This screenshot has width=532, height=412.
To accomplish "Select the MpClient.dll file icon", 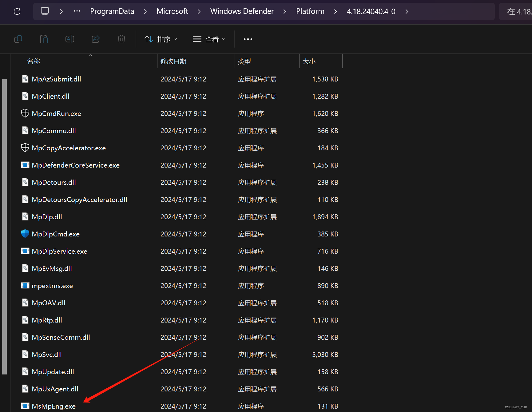I will [25, 96].
